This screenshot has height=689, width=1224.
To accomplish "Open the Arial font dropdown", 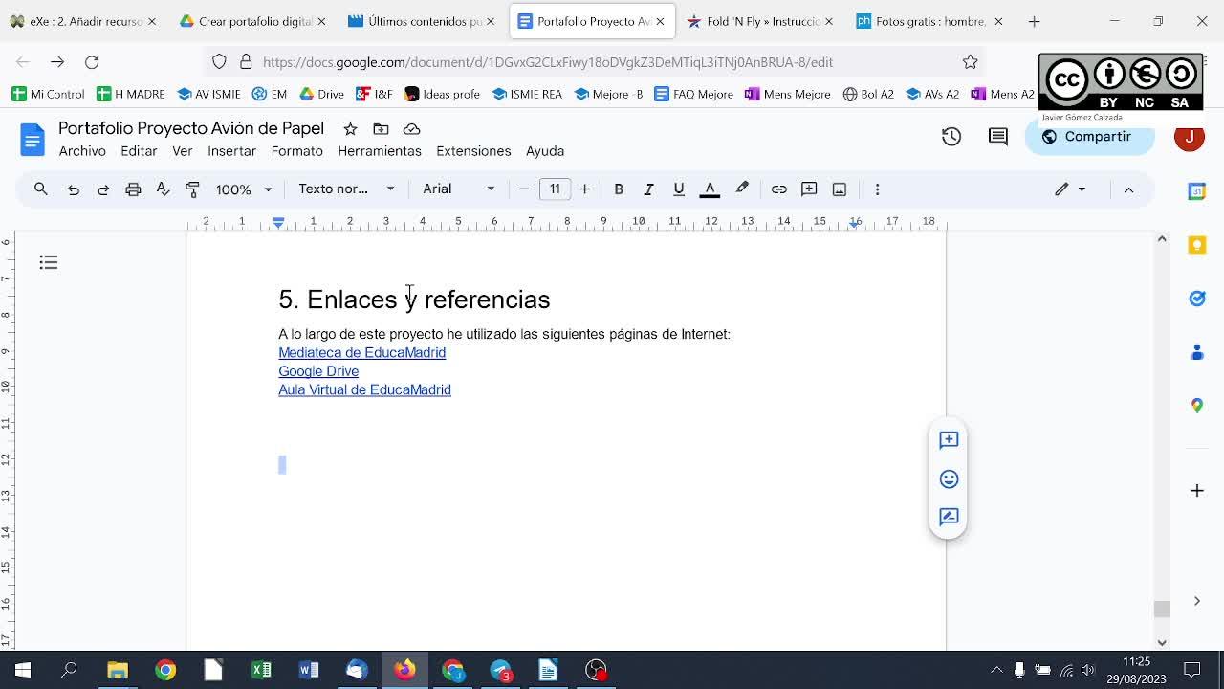I will pos(458,189).
